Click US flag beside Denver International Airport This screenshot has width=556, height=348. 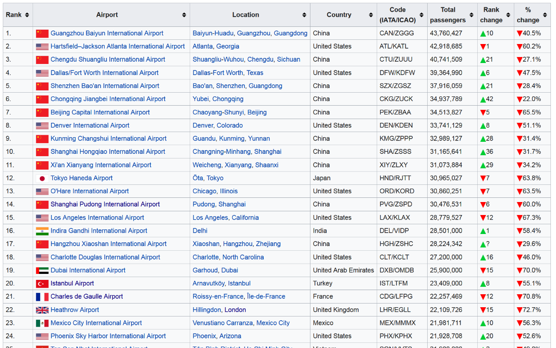[x=42, y=126]
